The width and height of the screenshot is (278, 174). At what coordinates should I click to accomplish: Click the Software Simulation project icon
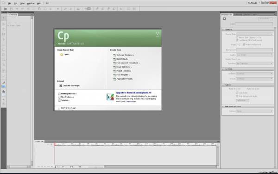(114, 55)
